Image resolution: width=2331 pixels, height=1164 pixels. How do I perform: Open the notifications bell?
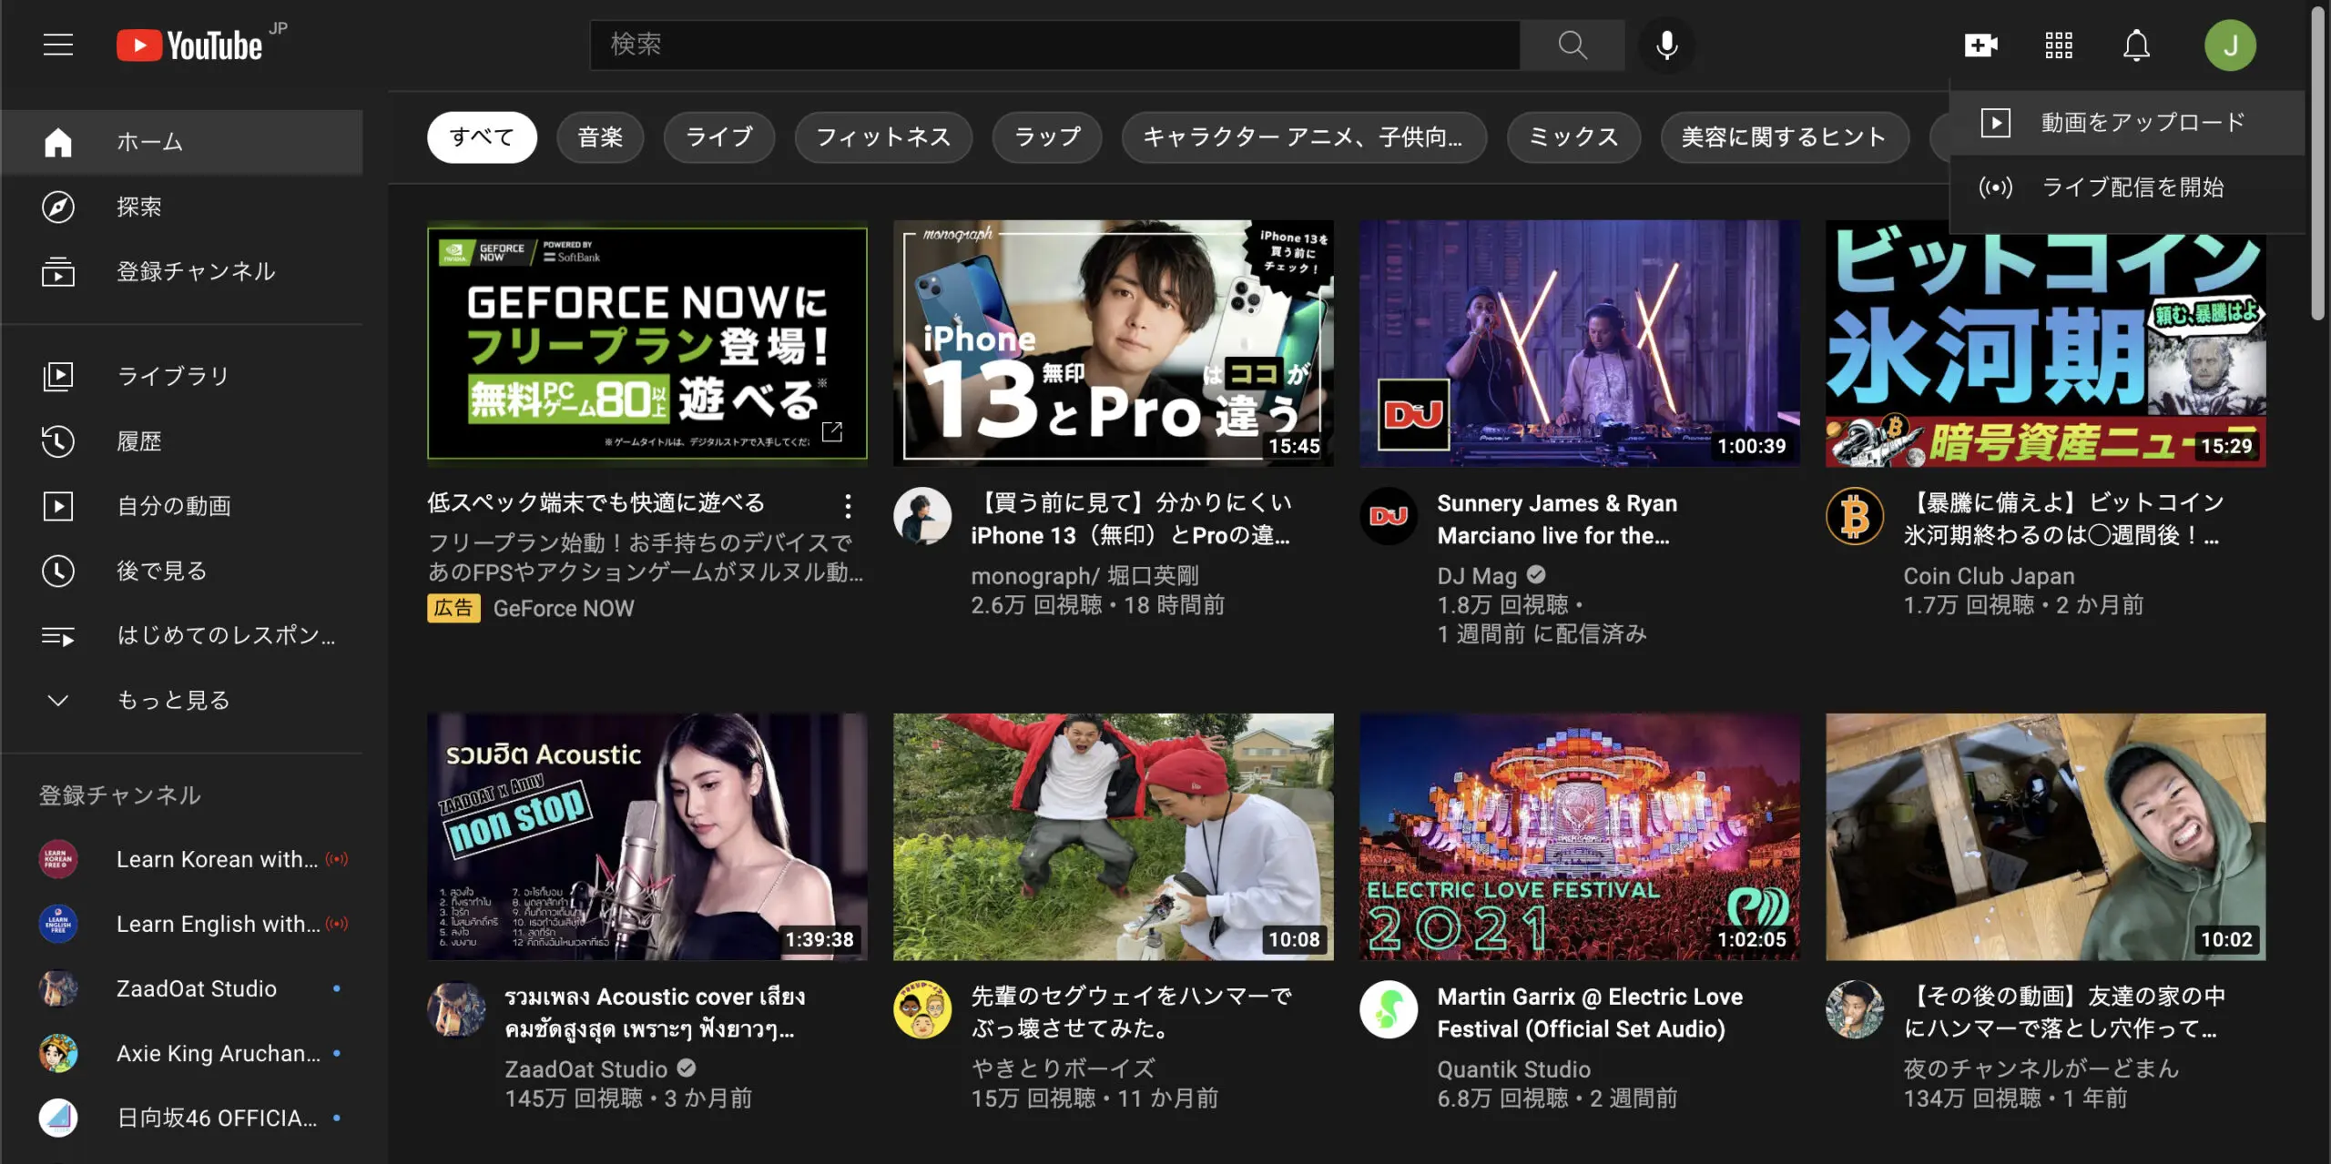(2136, 45)
